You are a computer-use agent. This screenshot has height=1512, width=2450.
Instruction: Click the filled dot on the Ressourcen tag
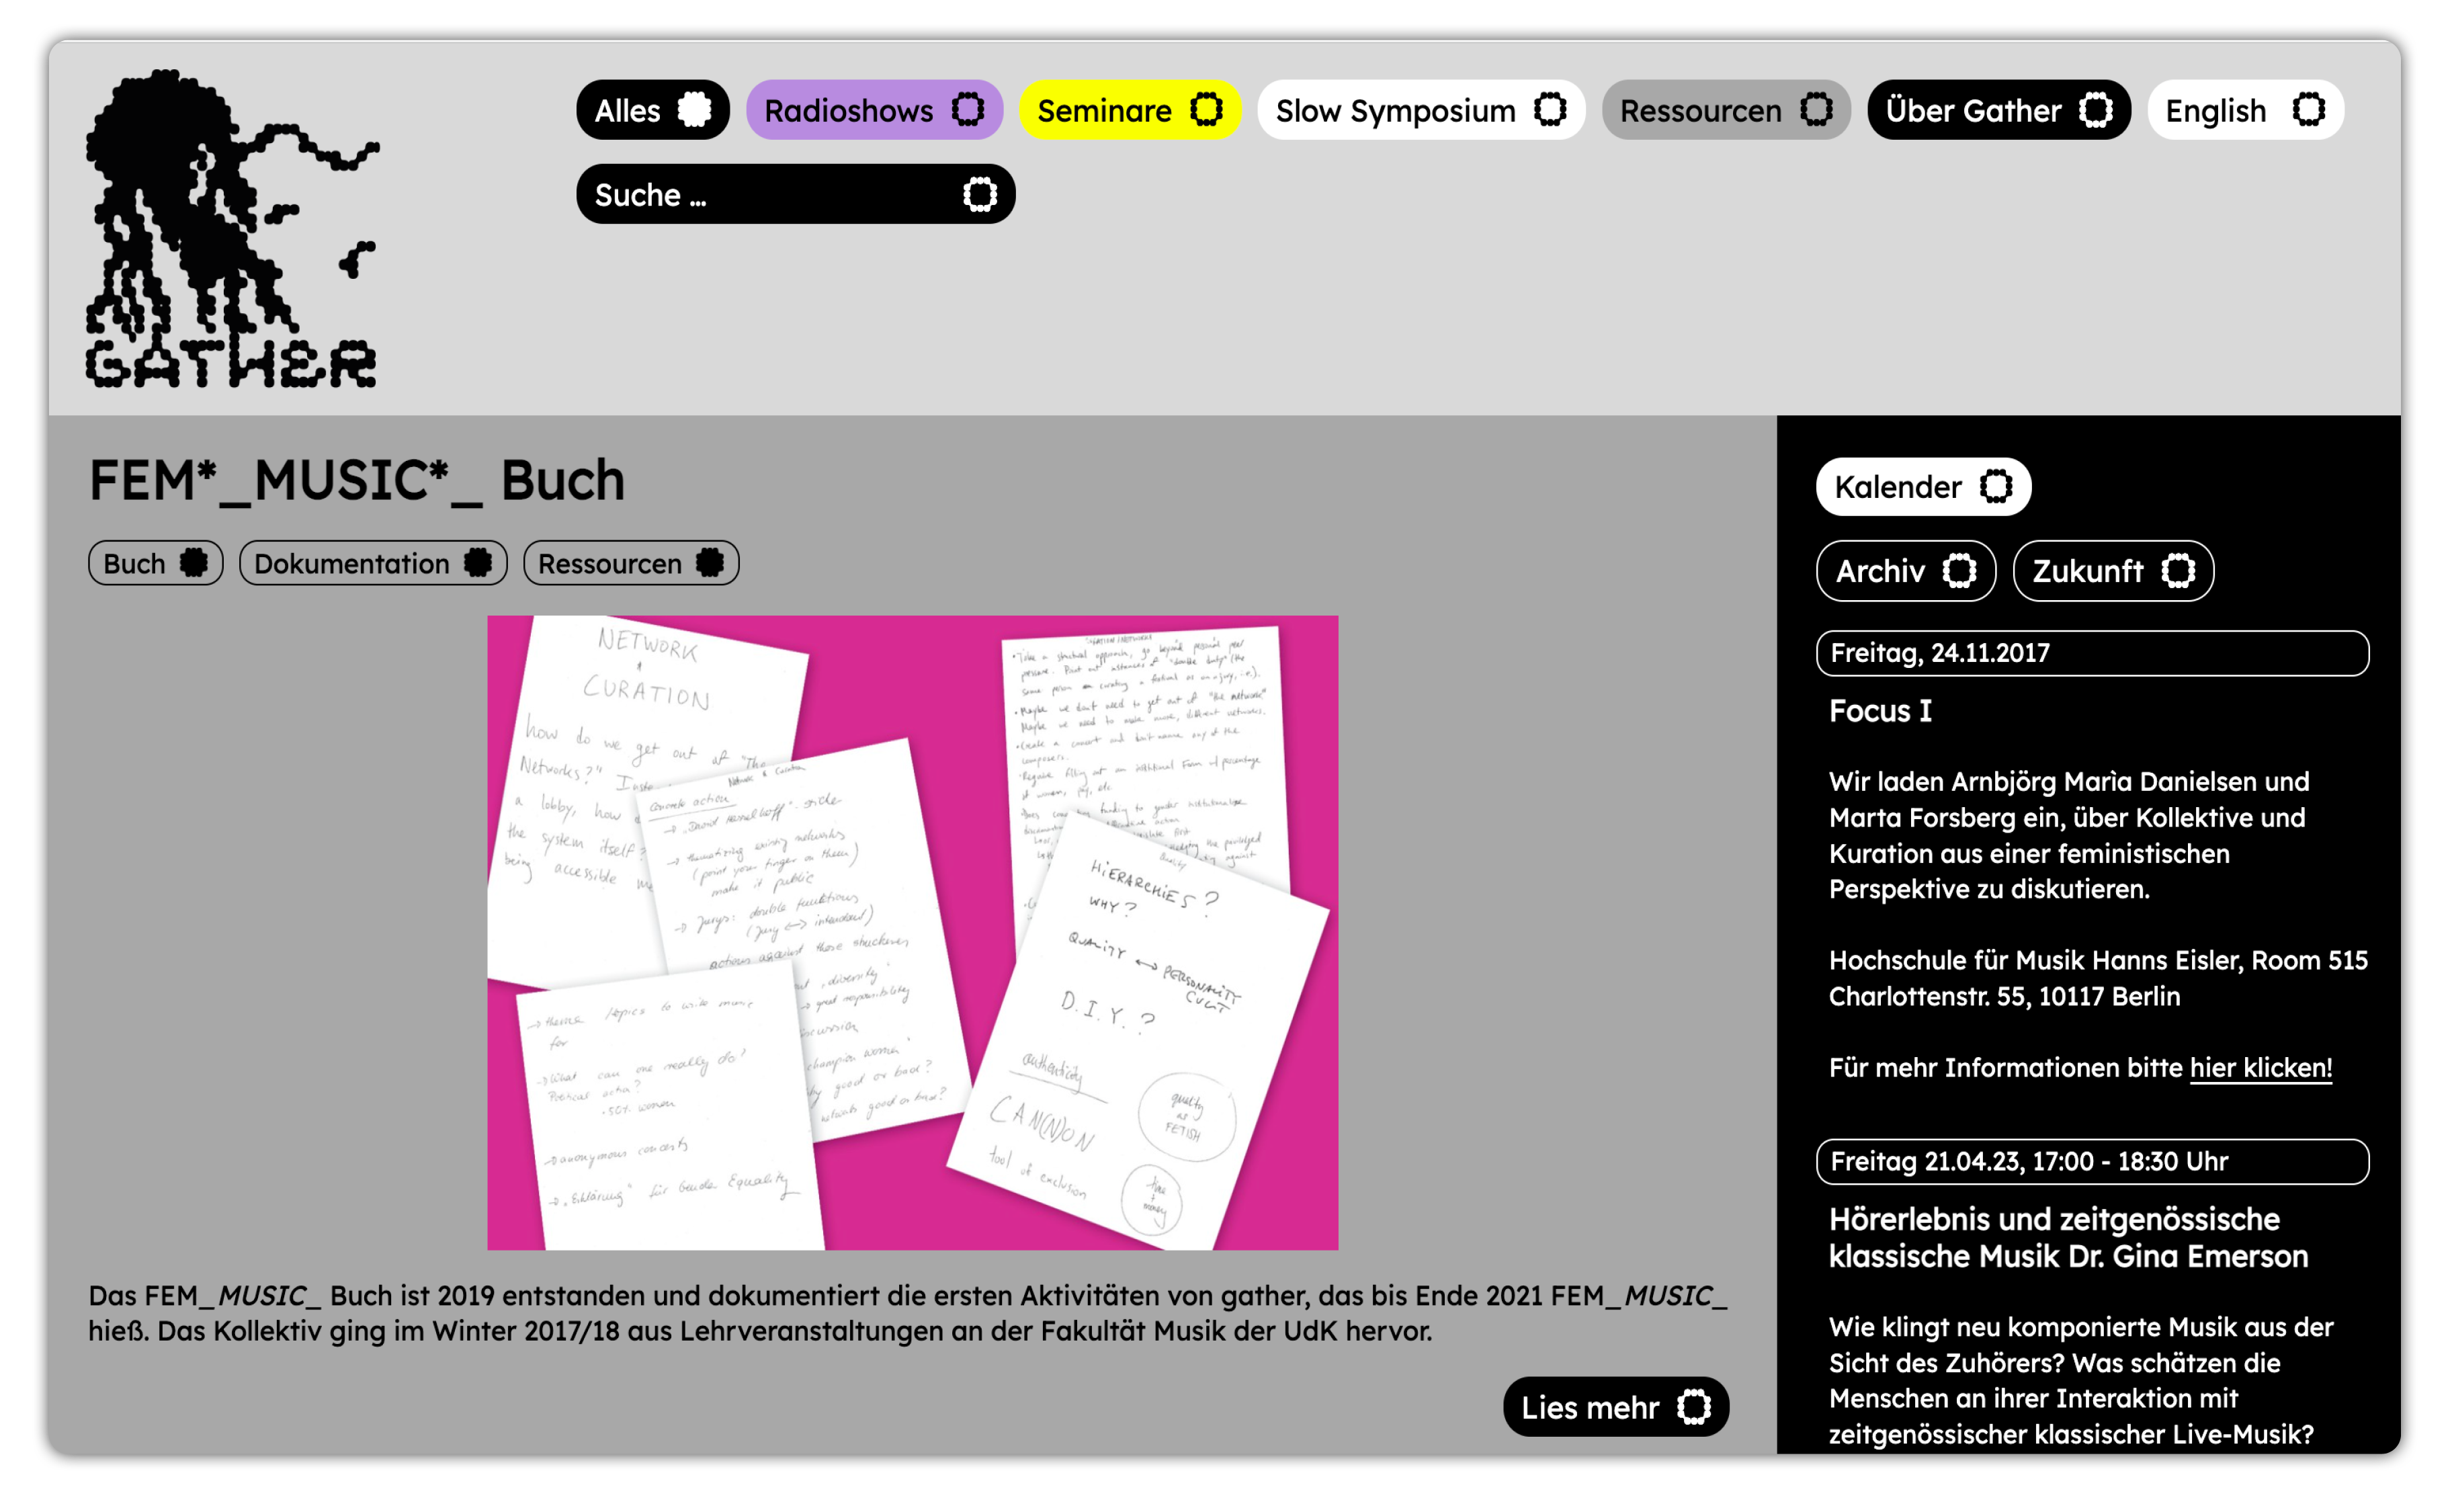pos(710,563)
